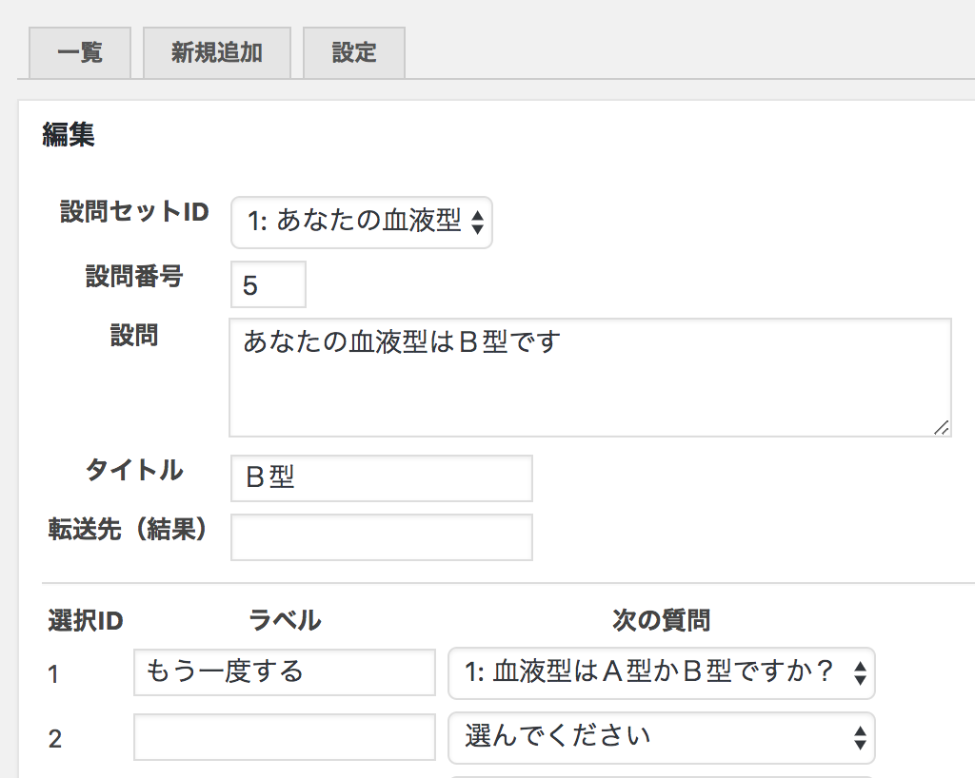Click the 設問番号 field showing 5

268,285
